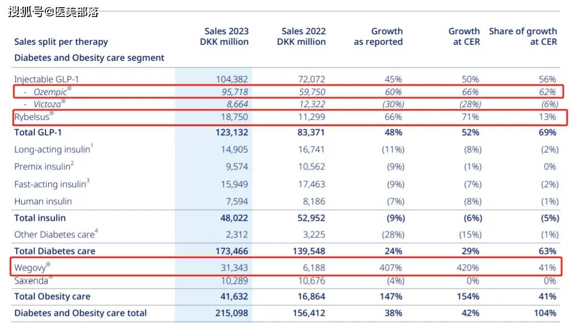Click Fast-acting insulin 2022 sales 17,463
Screen dimensions: 571x323
pos(311,184)
